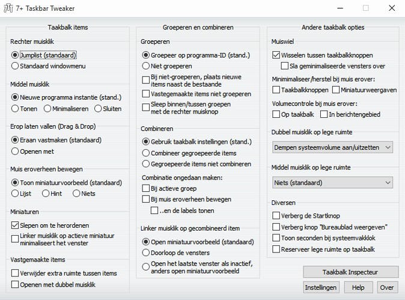Choose 'Combineer gegroepeerde items' option
405x300 pixels.
point(146,153)
